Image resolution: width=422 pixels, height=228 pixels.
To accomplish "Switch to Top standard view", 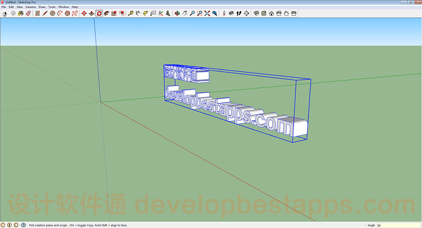I will pyautogui.click(x=264, y=13).
